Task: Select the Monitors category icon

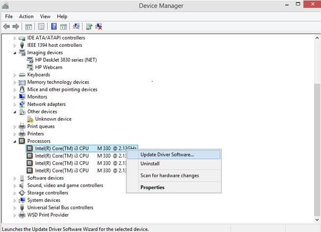Action: [x=22, y=97]
